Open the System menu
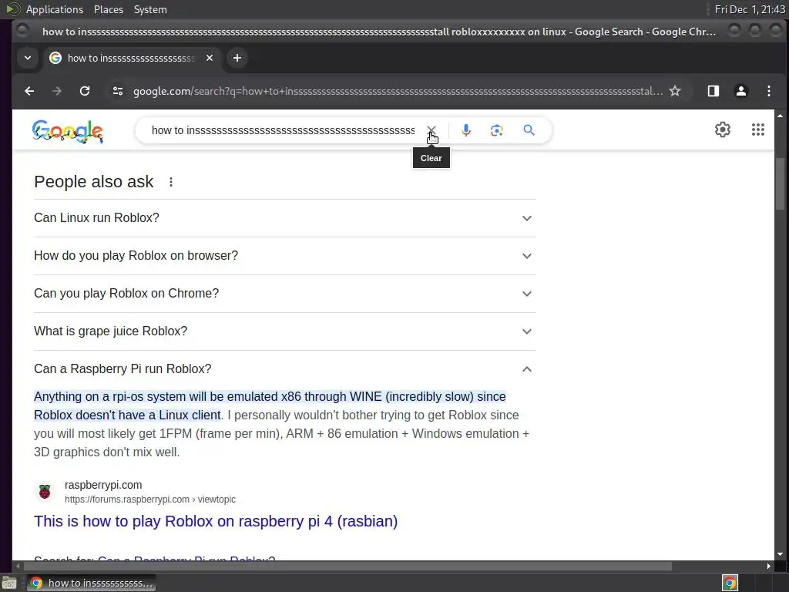The height and width of the screenshot is (592, 789). tap(150, 9)
